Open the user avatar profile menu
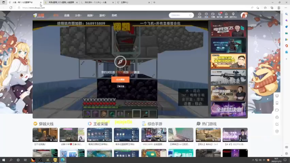Image resolution: width=290 pixels, height=163 pixels. (x=244, y=15)
